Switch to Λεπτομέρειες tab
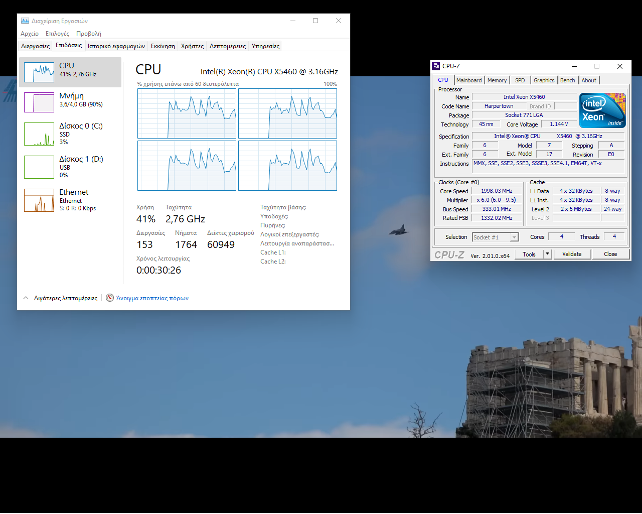Image resolution: width=642 pixels, height=514 pixels. click(x=228, y=46)
